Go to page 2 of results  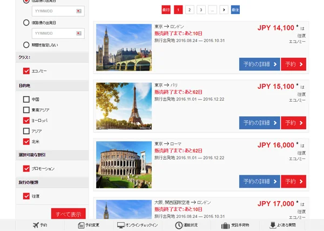point(190,10)
